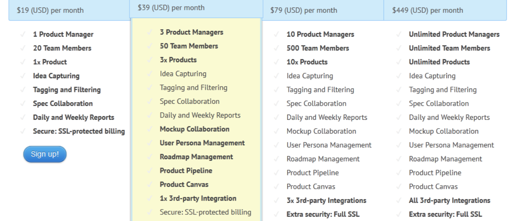
Task: Click the Secure: SSL-protected billing text in $19 plan
Action: (79, 131)
